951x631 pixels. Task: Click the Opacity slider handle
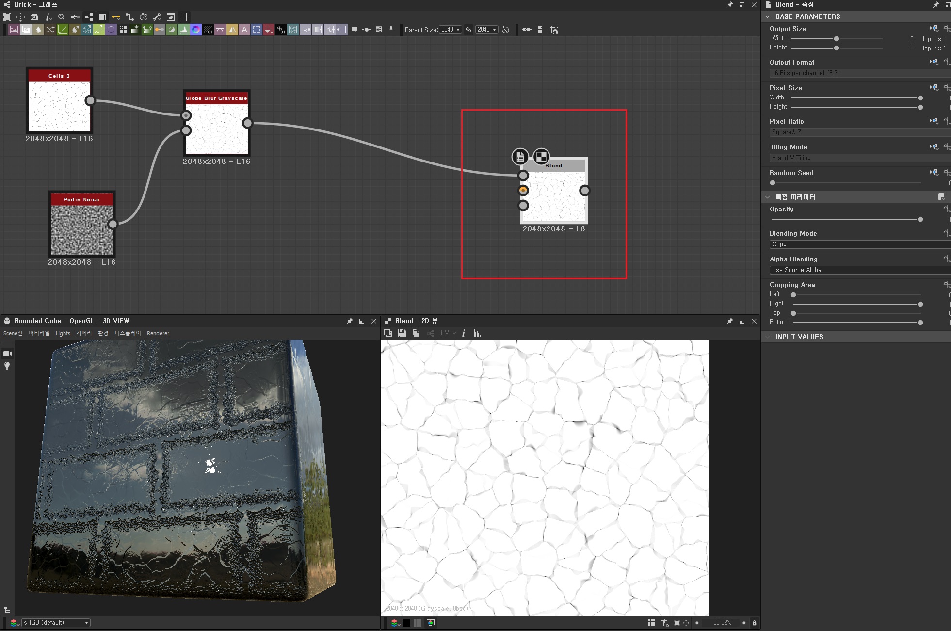(x=920, y=219)
